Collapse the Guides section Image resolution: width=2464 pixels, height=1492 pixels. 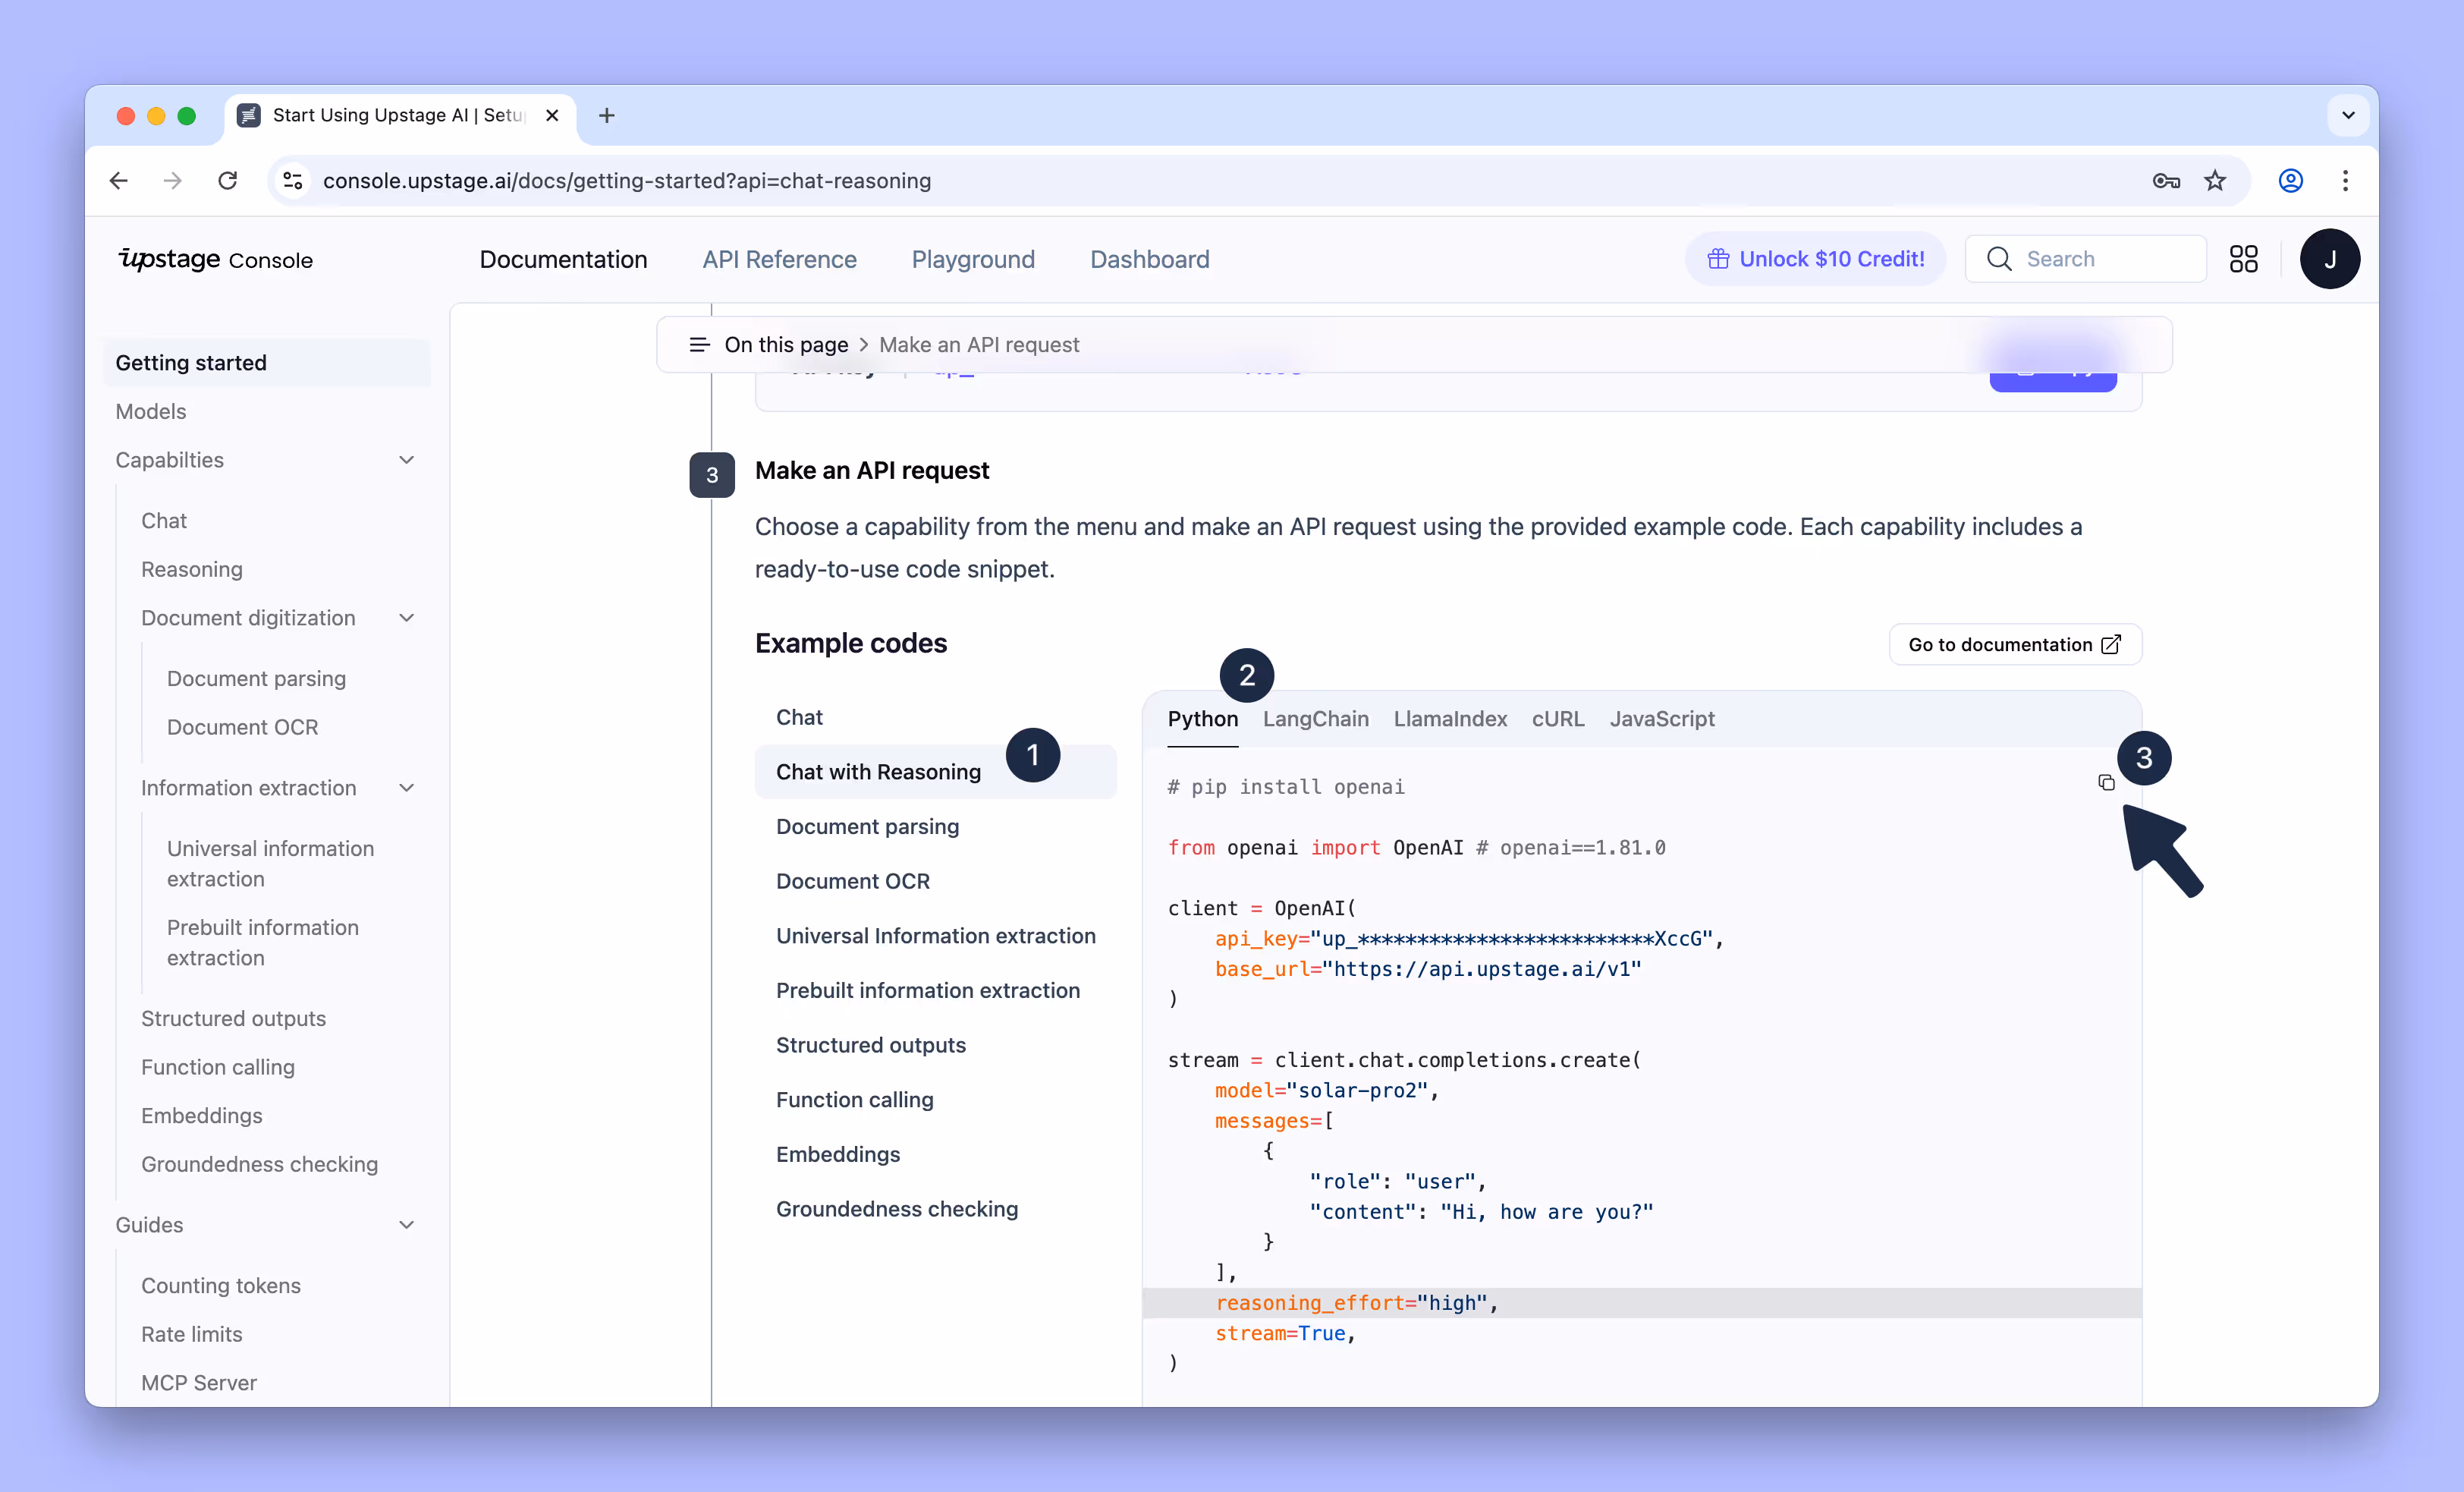406,1225
